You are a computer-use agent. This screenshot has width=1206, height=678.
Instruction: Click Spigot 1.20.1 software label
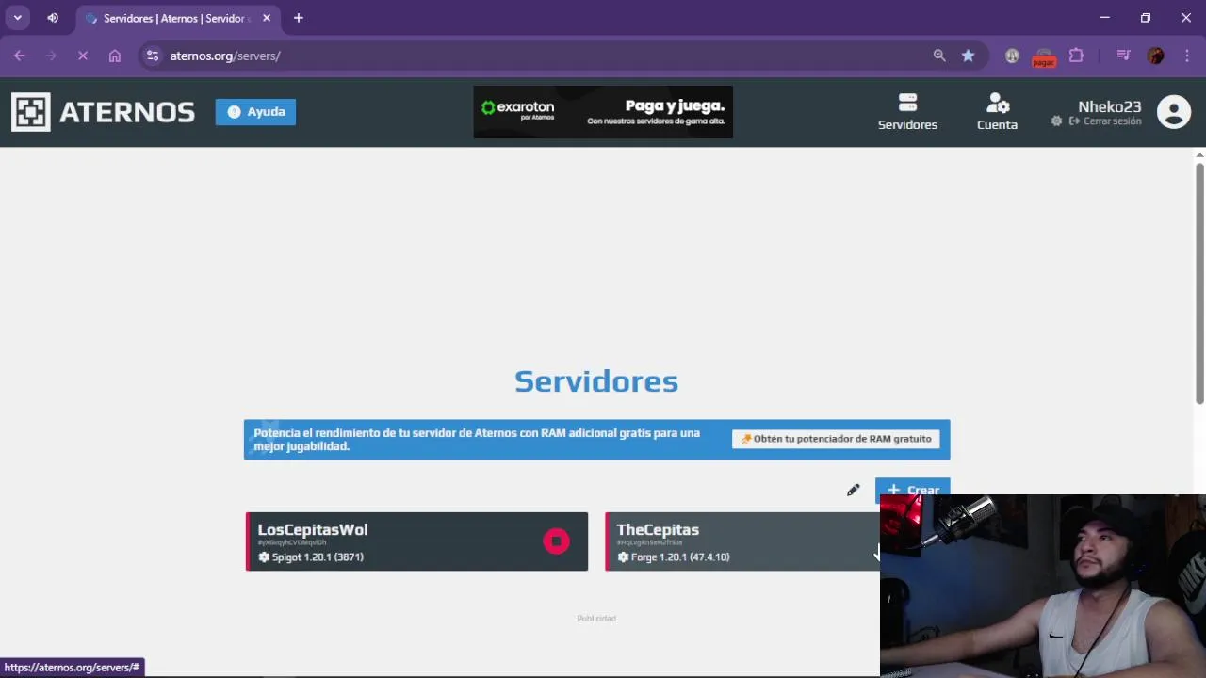coord(311,557)
